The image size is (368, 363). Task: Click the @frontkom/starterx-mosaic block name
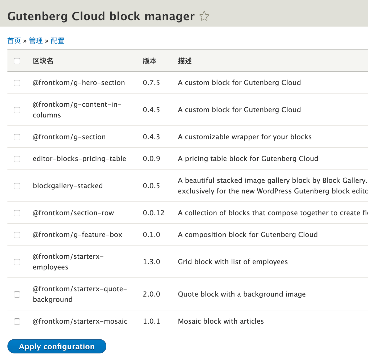(80, 321)
